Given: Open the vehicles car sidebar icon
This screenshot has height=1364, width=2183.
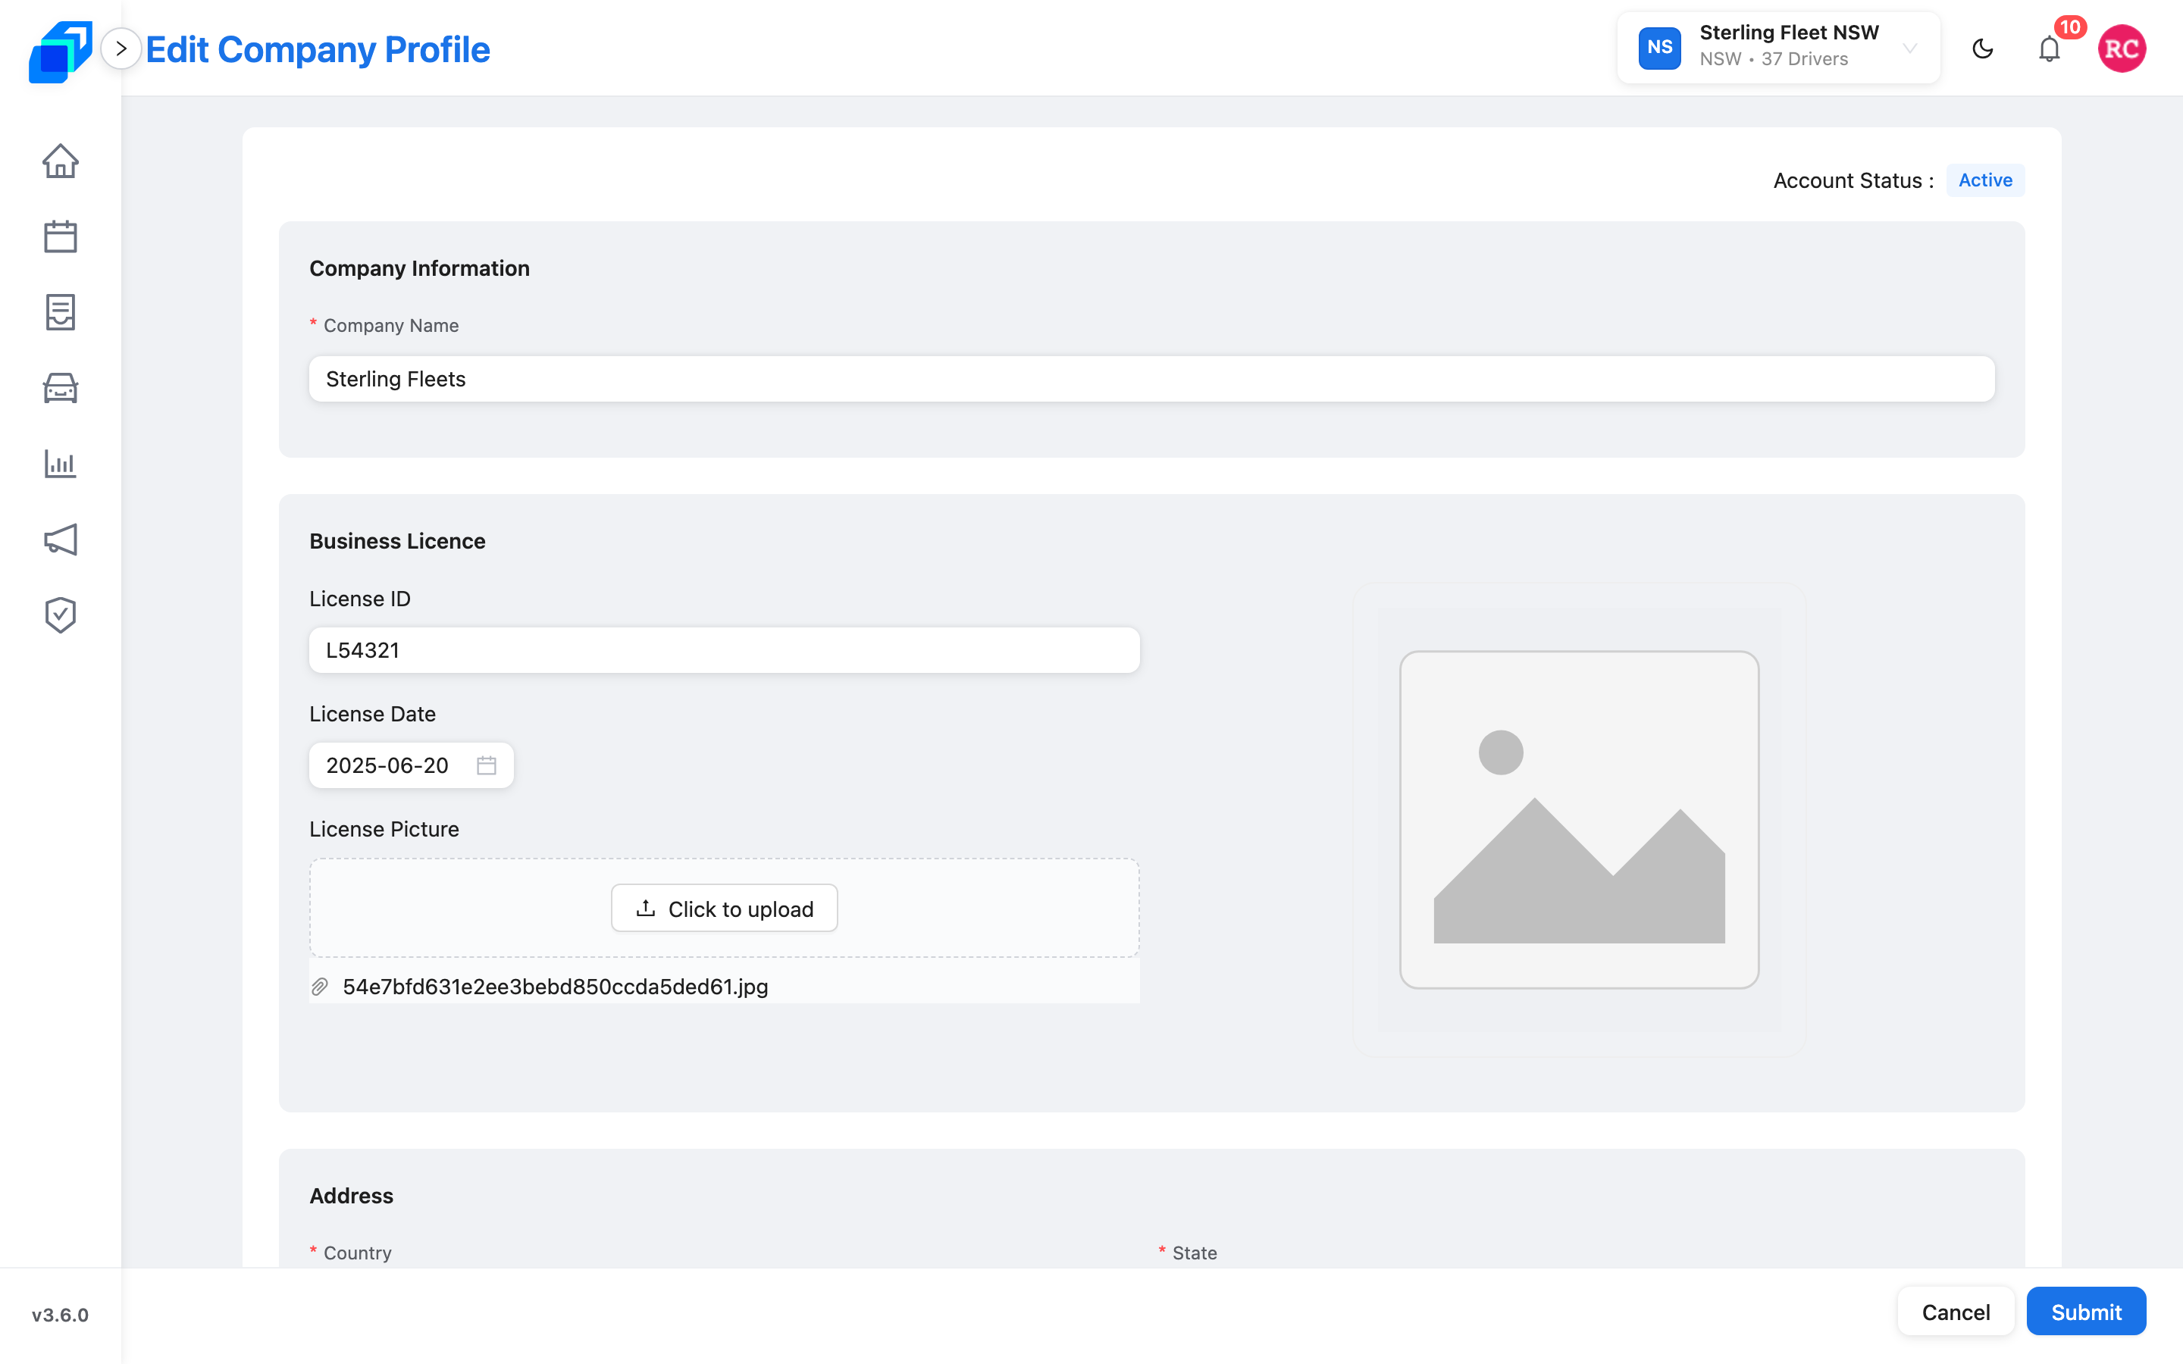Looking at the screenshot, I should (61, 388).
